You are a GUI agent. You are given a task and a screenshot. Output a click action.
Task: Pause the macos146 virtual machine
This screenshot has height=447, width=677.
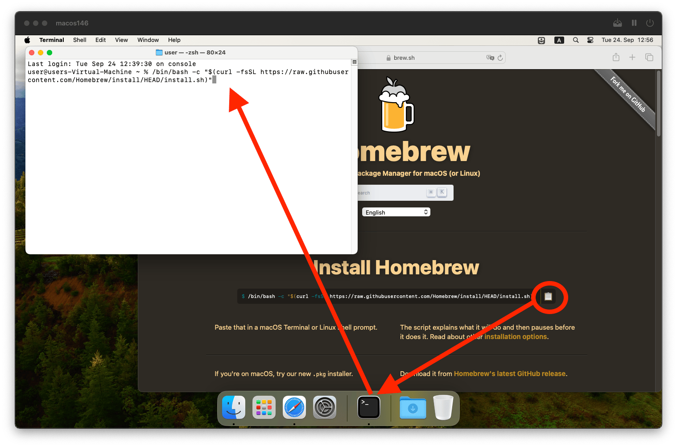tap(634, 23)
